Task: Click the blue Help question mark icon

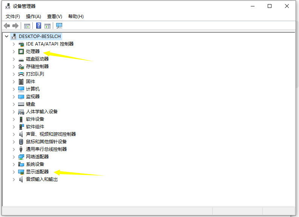Action: [38, 26]
